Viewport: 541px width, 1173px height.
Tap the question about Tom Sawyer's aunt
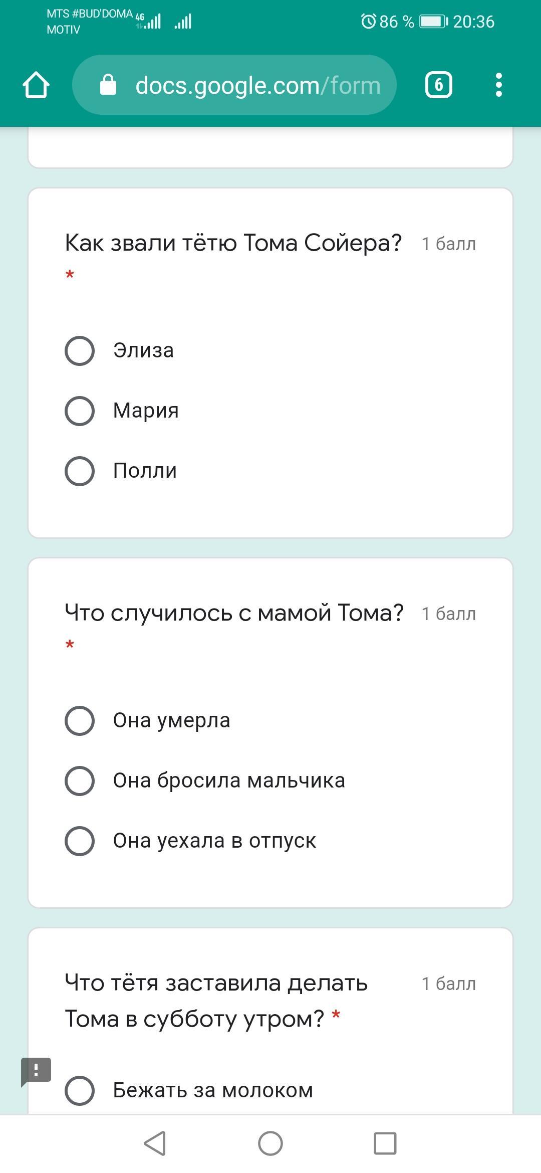[233, 243]
